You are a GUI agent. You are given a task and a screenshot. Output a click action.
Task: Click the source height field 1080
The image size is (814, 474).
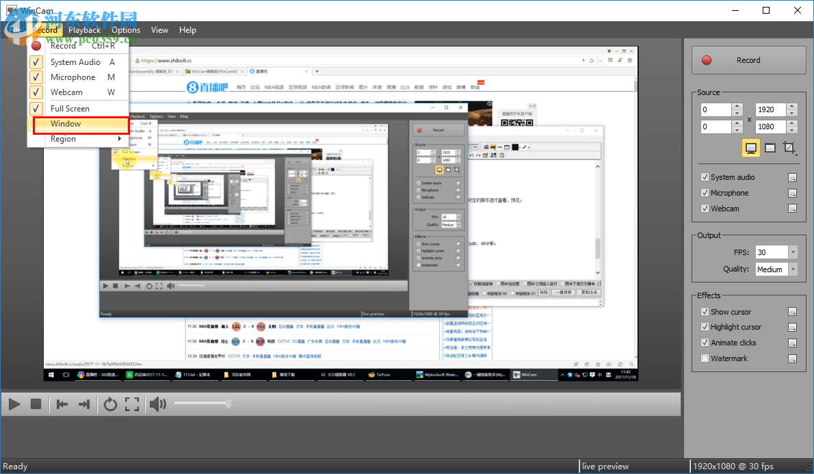[771, 127]
